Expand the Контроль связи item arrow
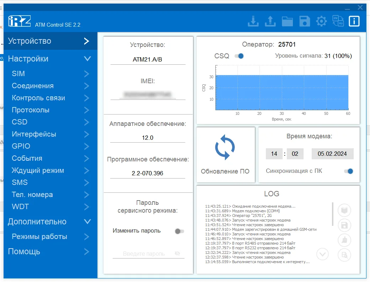This screenshot has height=282, width=370. pos(87,98)
